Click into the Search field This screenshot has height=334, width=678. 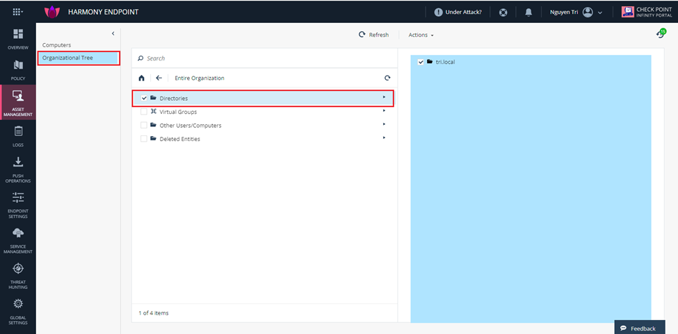[264, 58]
